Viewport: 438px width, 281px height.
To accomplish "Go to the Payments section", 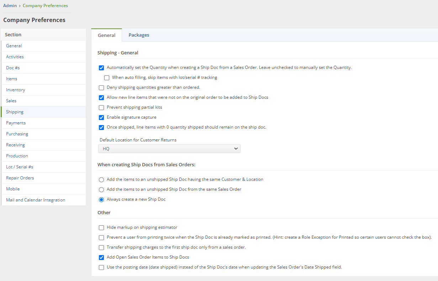I will tap(16, 123).
